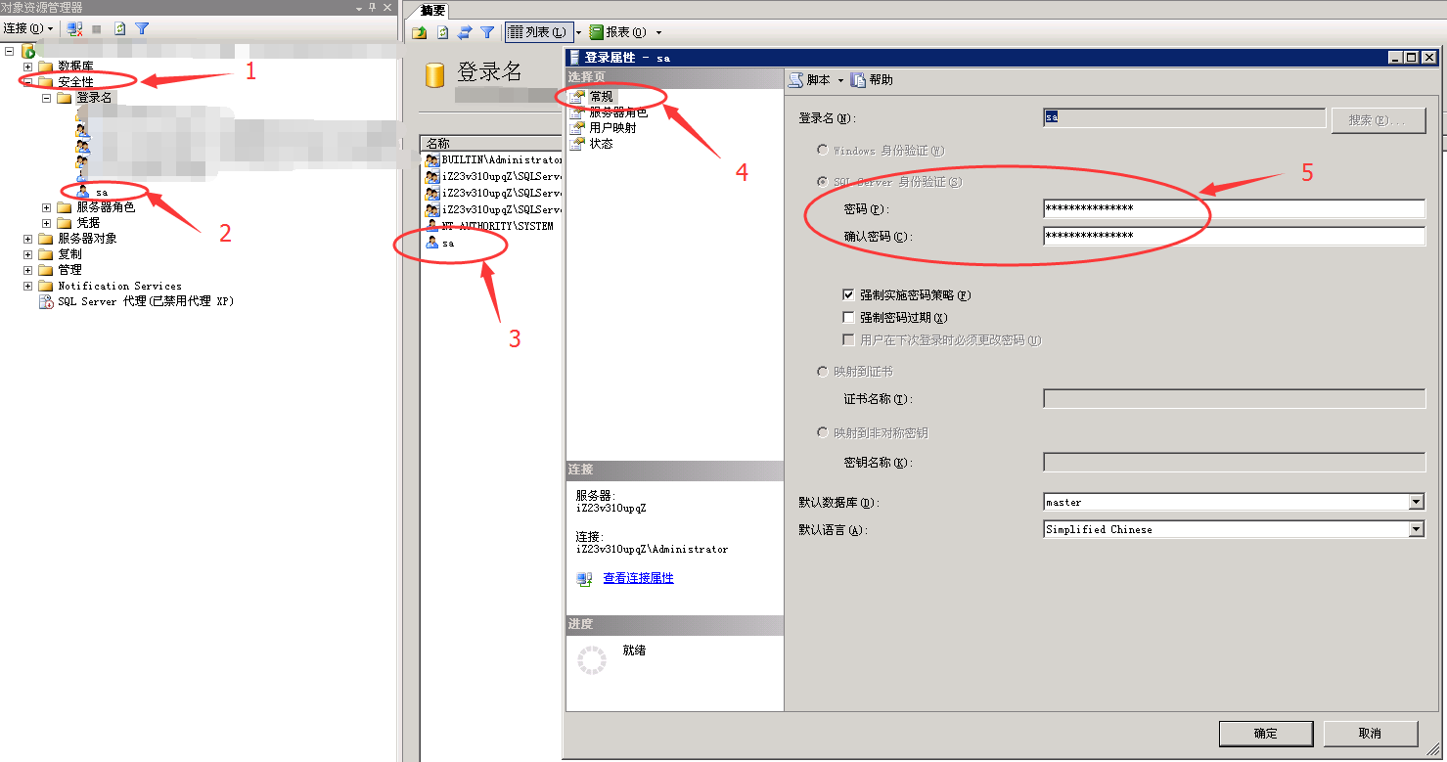Click the 用户映射 page icon
Viewport: 1447px width, 762px height.
tap(577, 128)
